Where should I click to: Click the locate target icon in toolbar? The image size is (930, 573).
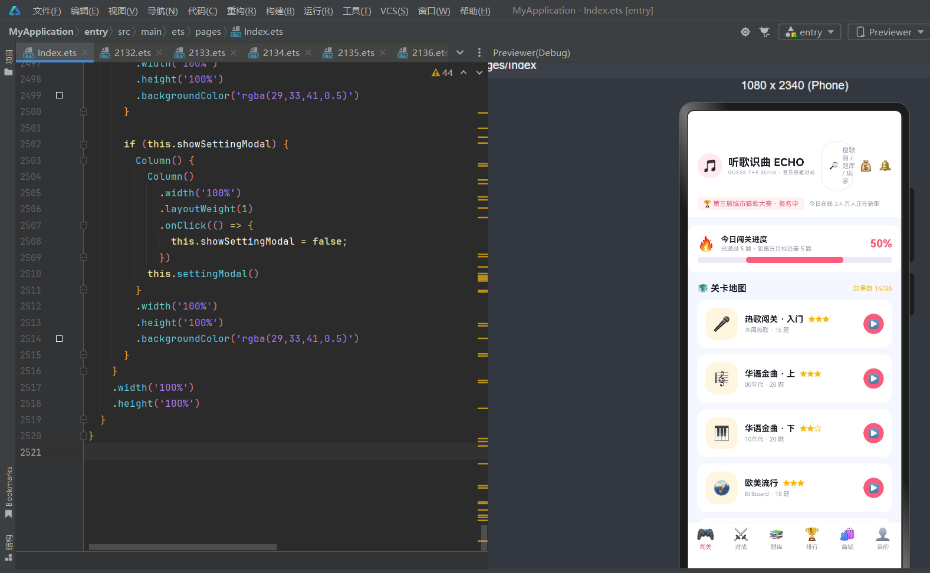(745, 32)
